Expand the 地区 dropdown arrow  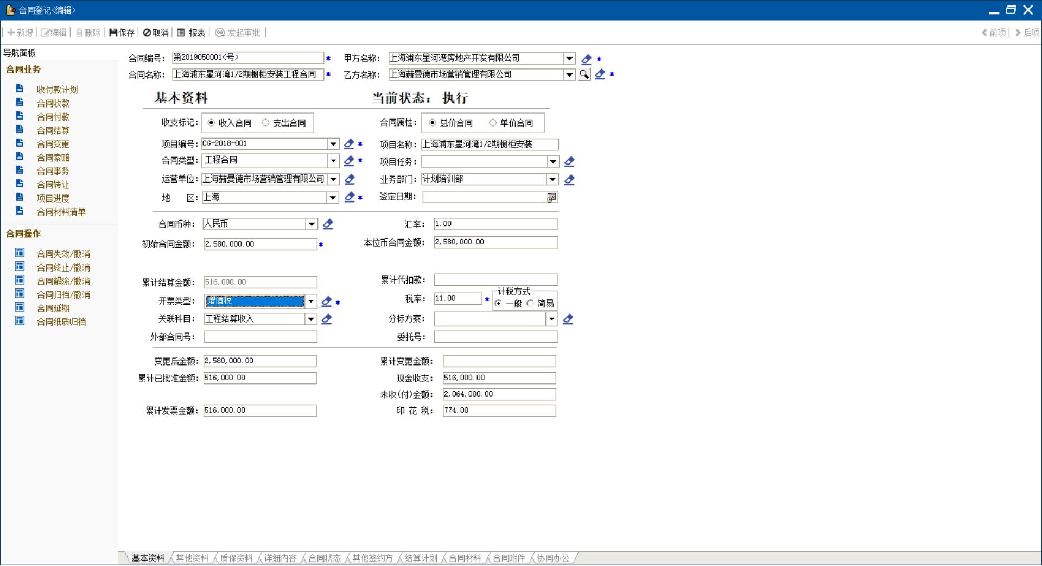click(x=333, y=197)
